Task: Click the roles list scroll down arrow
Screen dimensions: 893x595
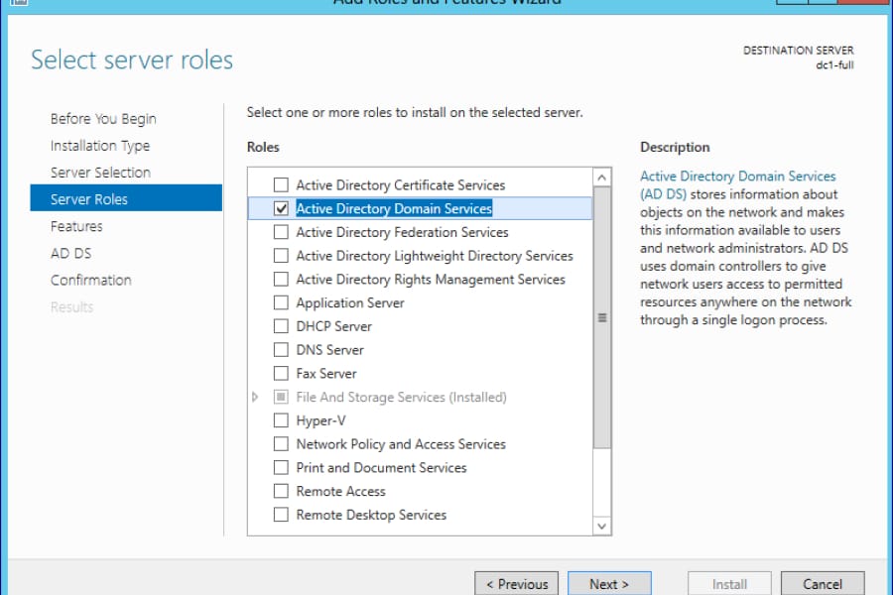Action: pyautogui.click(x=601, y=526)
